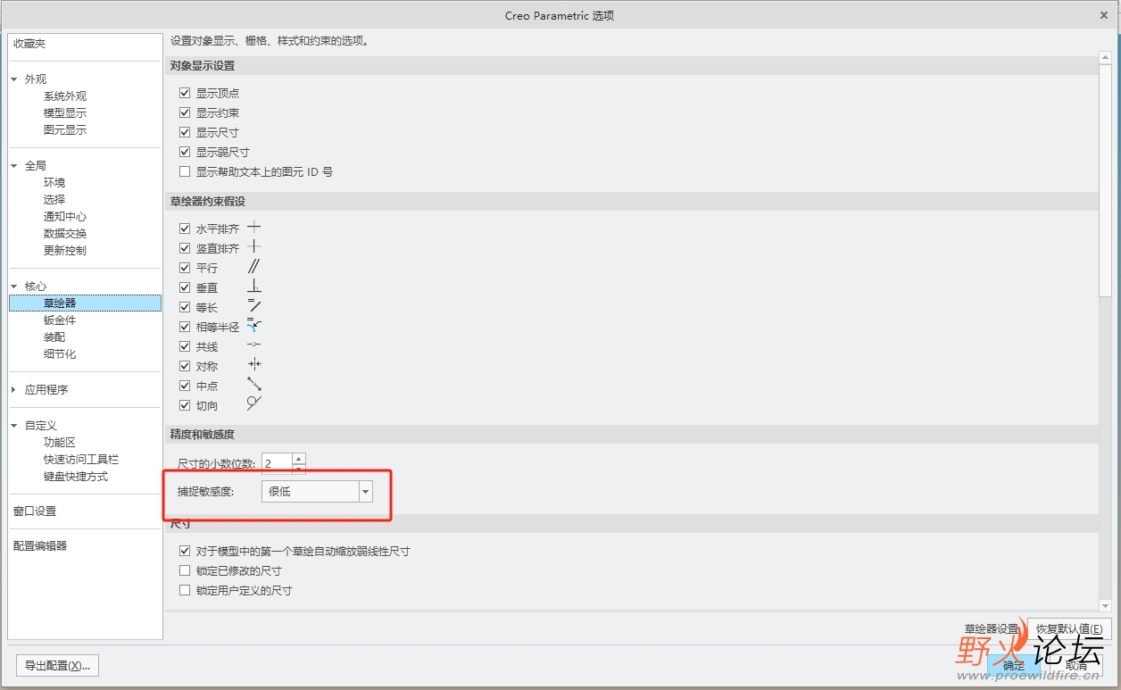Toggle 显示顶点 checkbox

tap(185, 93)
